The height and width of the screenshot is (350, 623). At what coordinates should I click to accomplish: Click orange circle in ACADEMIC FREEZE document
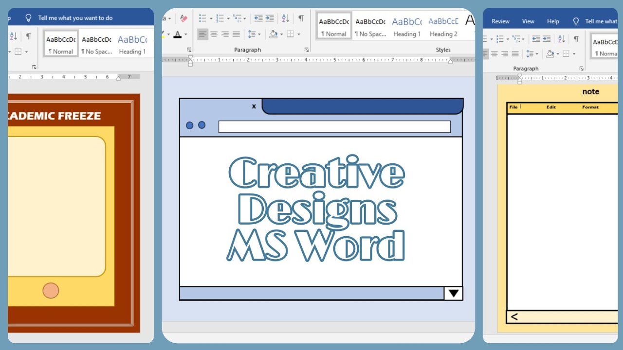click(x=51, y=290)
